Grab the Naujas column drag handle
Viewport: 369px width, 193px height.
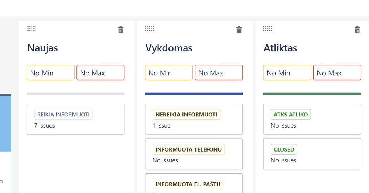(31, 28)
